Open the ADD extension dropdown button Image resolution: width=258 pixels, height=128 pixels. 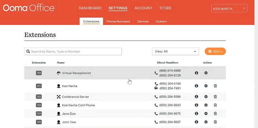pos(215,51)
